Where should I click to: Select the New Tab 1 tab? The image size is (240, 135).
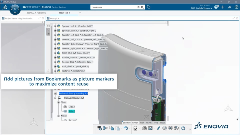point(64,13)
